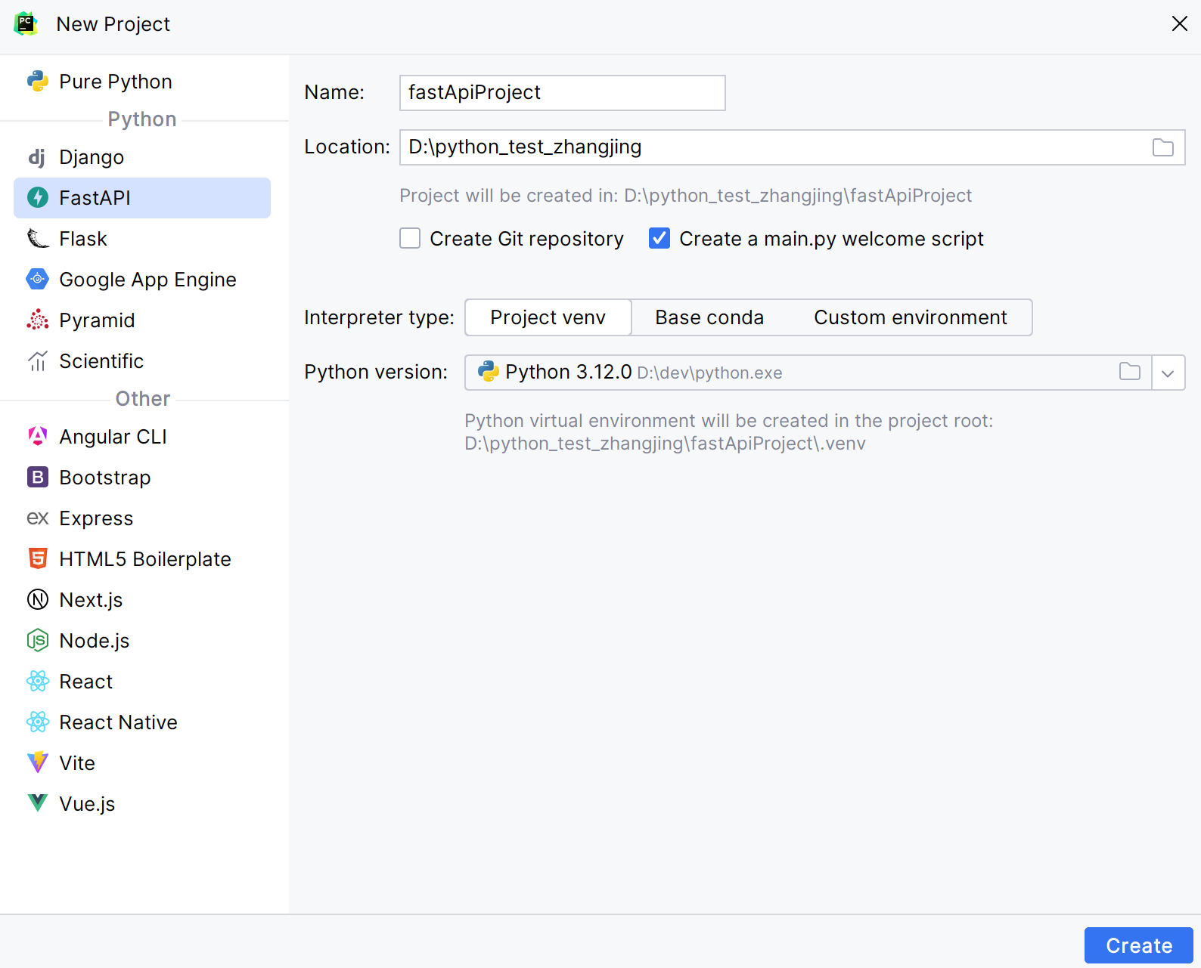
Task: Click the "Python" section header in sidebar
Action: tap(142, 119)
